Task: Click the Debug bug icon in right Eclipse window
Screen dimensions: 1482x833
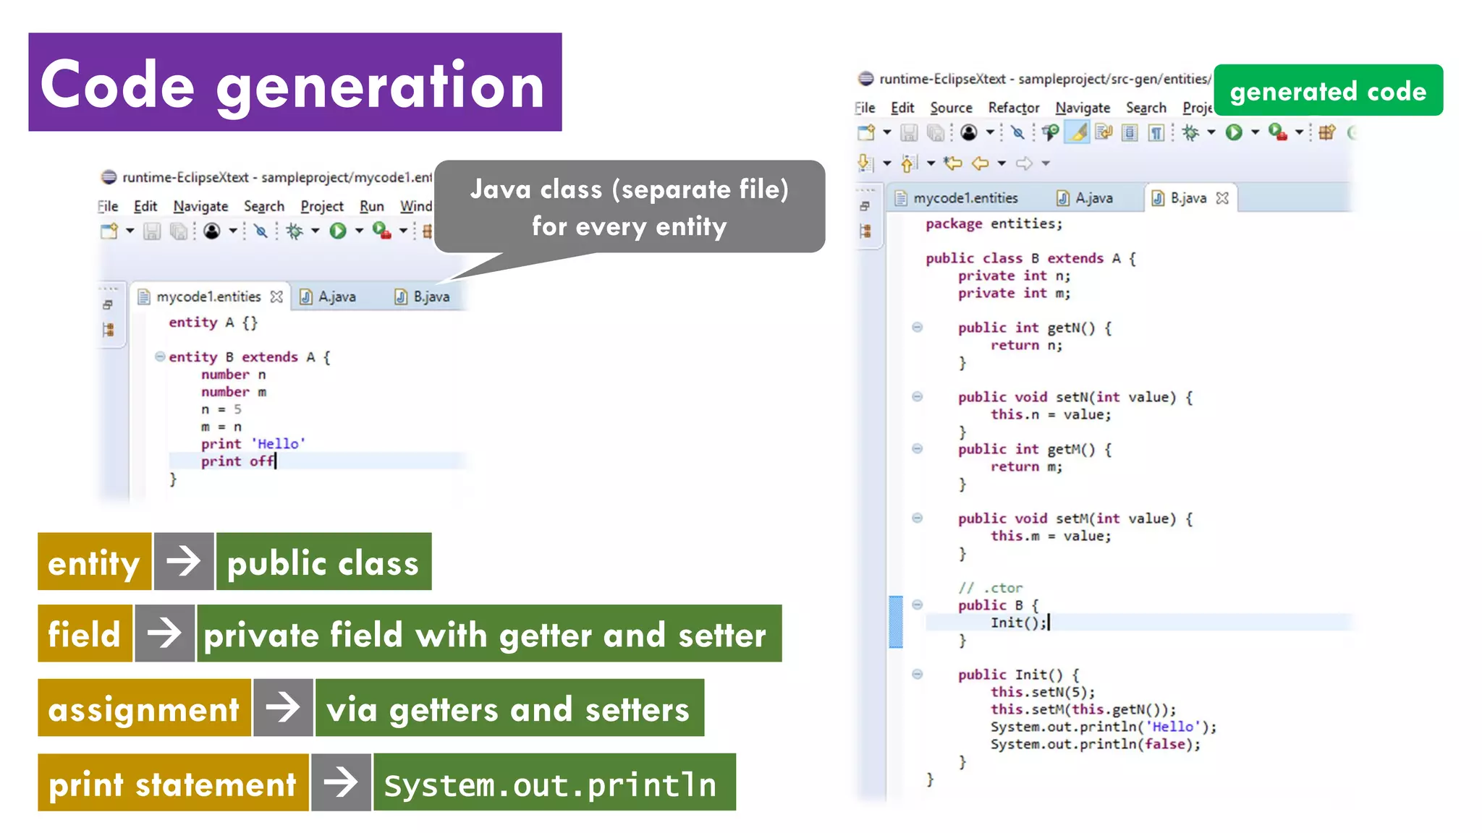Action: pos(1190,132)
